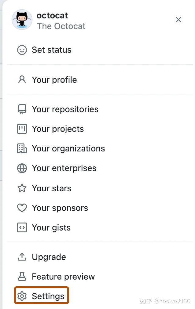Open Your repositories from the menu
The height and width of the screenshot is (309, 195).
[x=65, y=109]
